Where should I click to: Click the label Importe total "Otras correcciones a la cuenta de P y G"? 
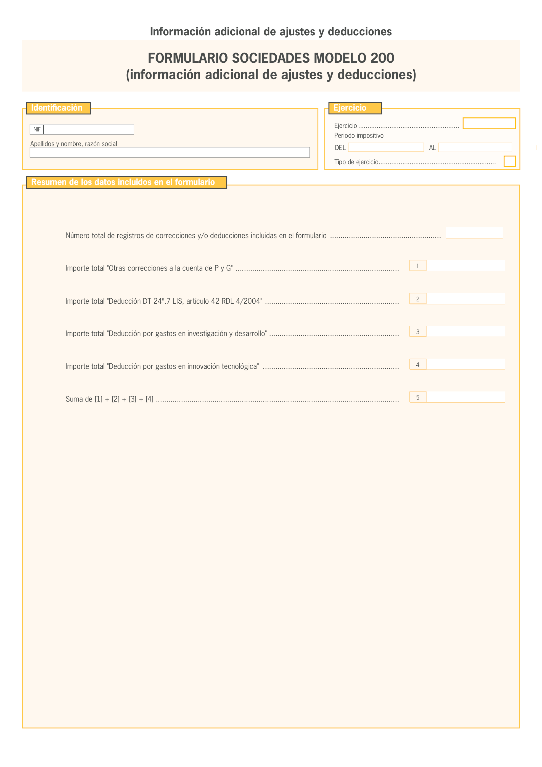tap(149, 268)
